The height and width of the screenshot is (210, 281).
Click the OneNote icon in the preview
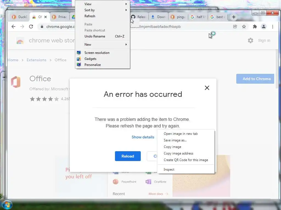tap(148, 182)
